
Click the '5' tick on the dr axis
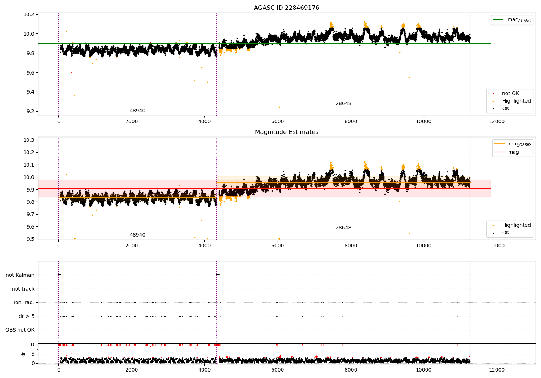[x=33, y=354]
